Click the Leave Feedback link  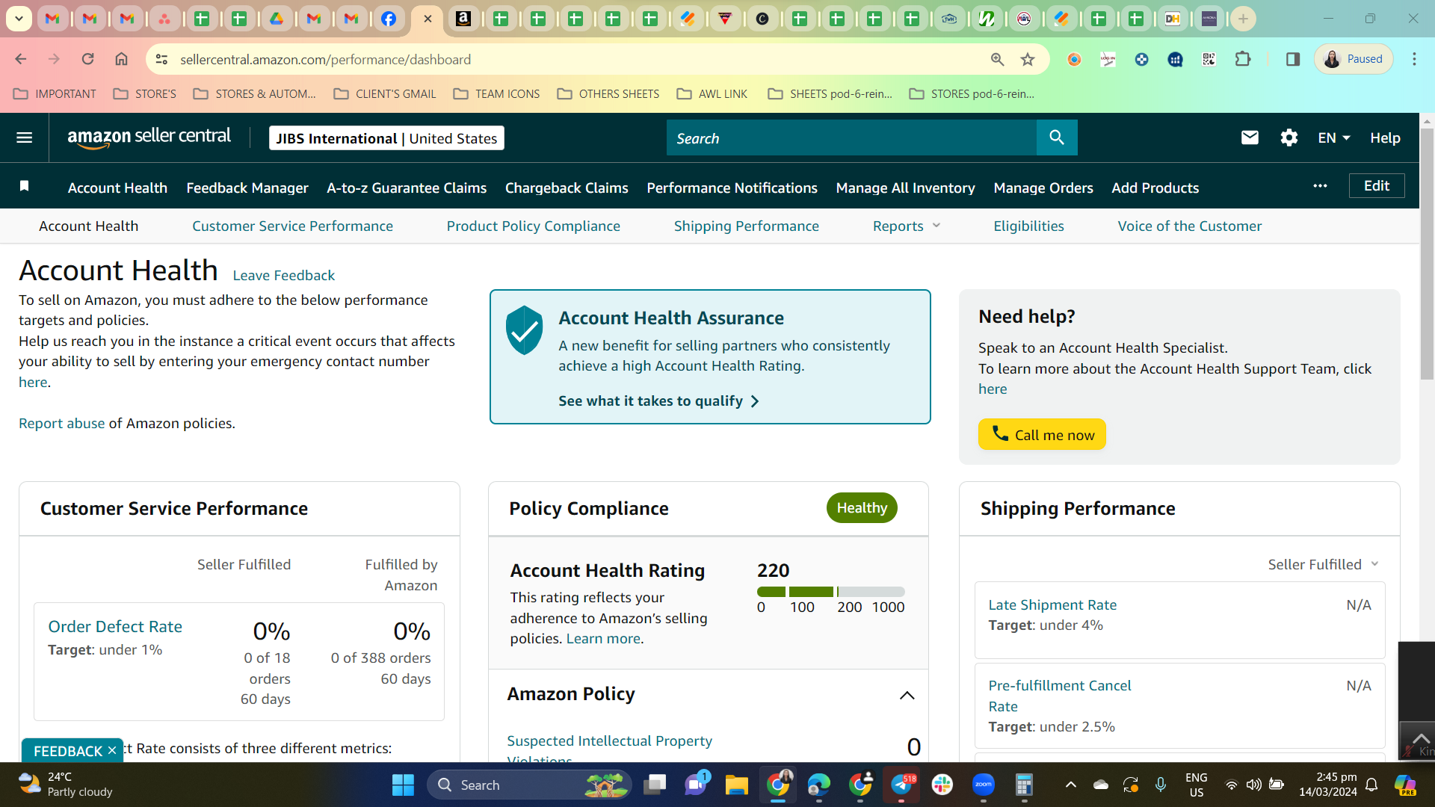[x=283, y=275]
